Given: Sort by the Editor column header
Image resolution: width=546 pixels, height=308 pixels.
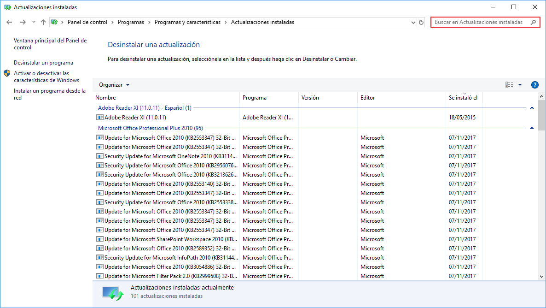Looking at the screenshot, I should point(401,98).
